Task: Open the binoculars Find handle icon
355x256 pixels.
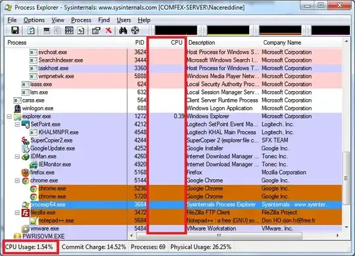Action: (123, 30)
